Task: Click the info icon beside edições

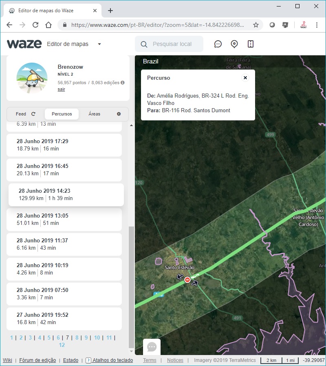Action: tap(123, 83)
